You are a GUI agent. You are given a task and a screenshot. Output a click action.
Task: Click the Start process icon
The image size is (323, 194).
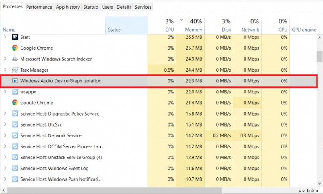click(x=15, y=37)
